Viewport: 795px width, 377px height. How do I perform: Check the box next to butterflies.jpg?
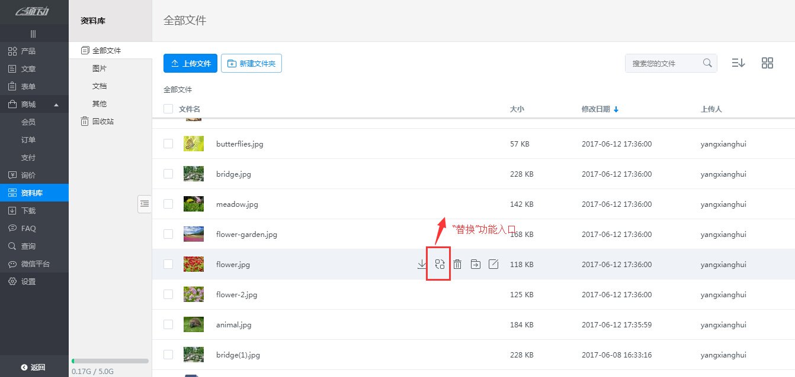168,144
